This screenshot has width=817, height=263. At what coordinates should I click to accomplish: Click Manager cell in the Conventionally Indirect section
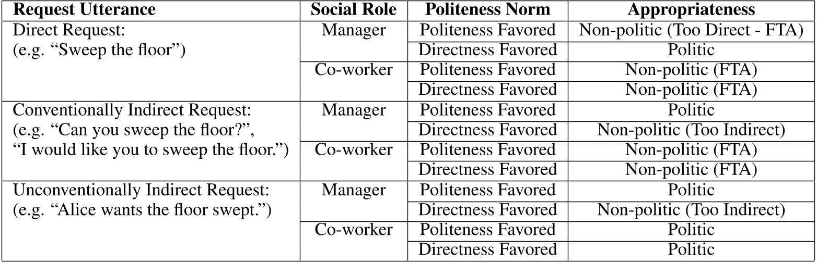pyautogui.click(x=354, y=110)
